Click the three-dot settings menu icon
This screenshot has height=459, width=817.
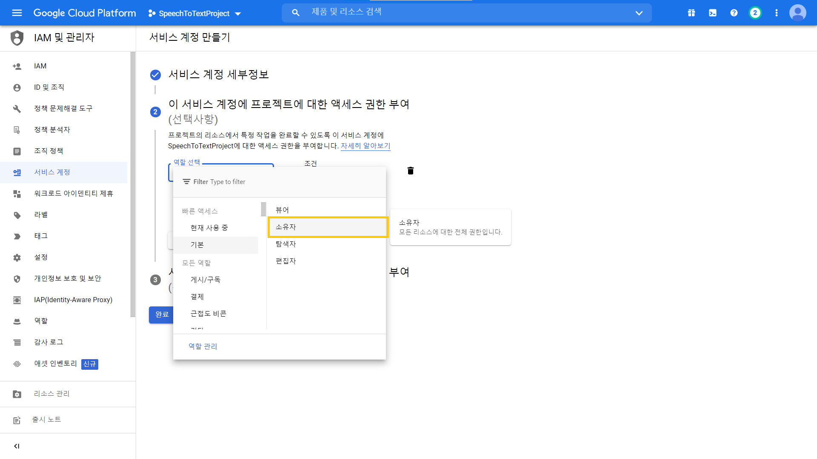click(777, 13)
